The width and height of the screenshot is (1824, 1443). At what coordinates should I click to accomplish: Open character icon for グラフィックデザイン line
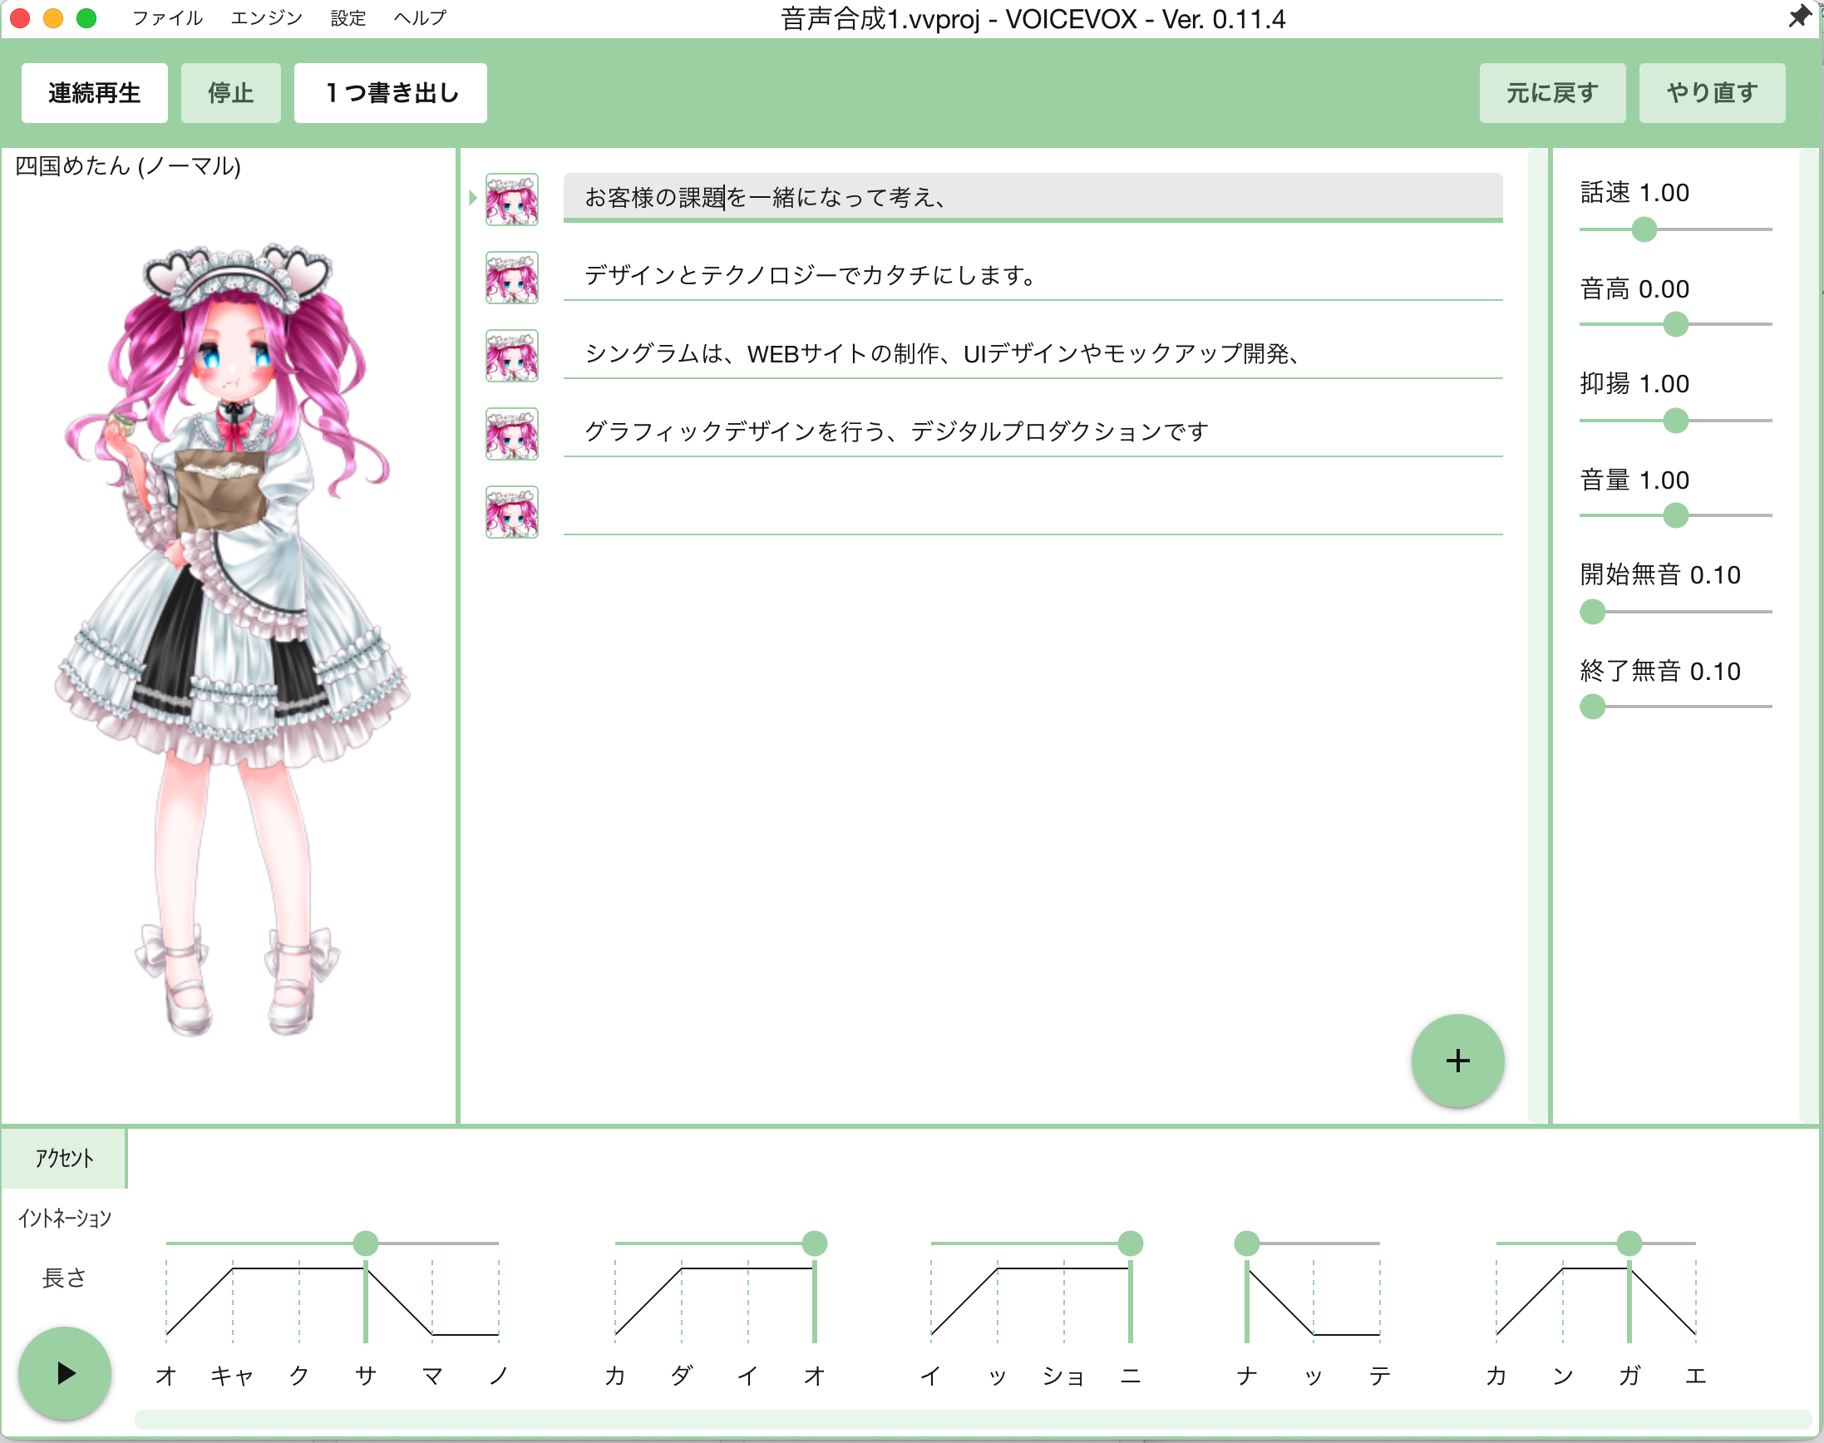click(x=511, y=433)
